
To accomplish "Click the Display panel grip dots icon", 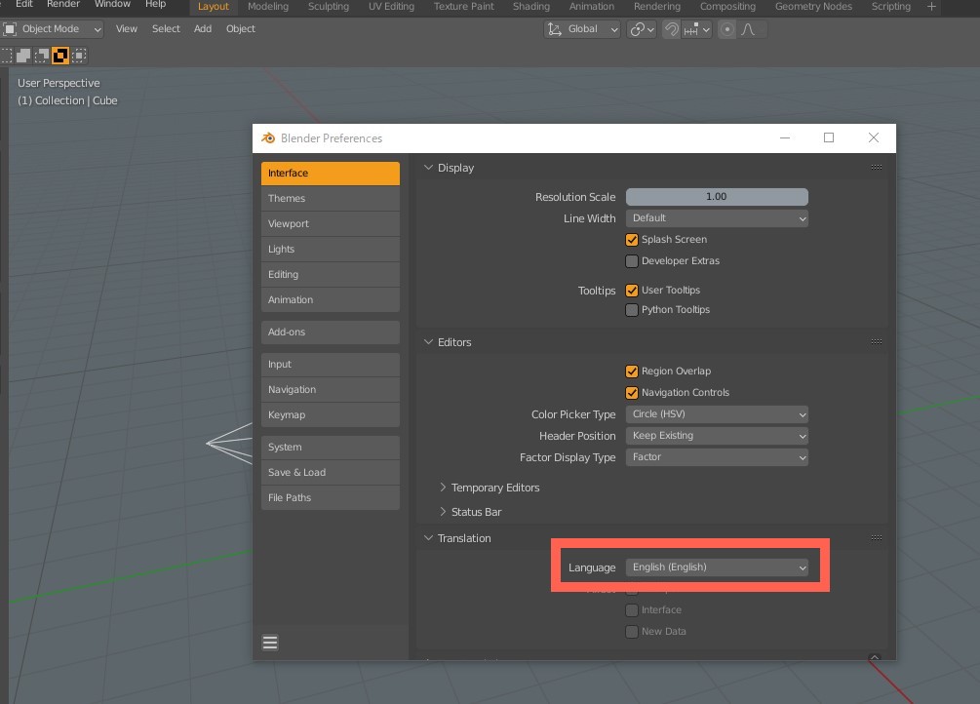I will pyautogui.click(x=877, y=167).
